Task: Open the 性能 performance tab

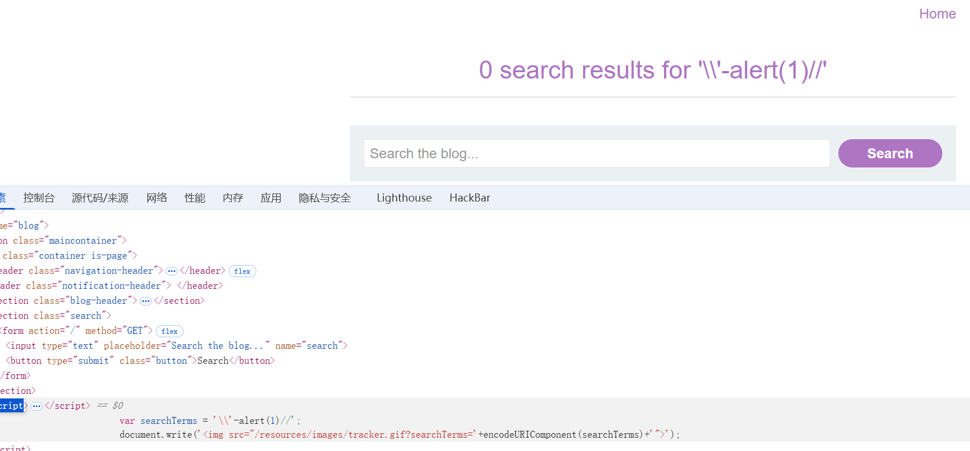Action: pyautogui.click(x=195, y=198)
